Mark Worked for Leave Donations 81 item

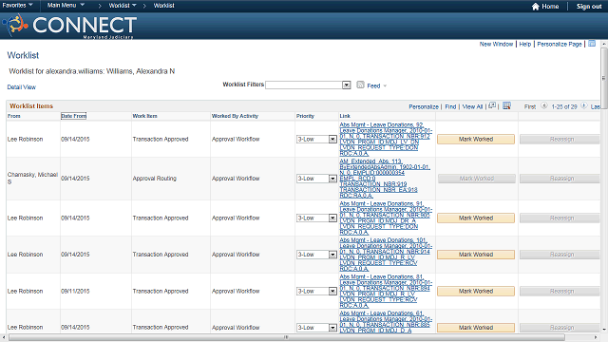click(x=476, y=292)
